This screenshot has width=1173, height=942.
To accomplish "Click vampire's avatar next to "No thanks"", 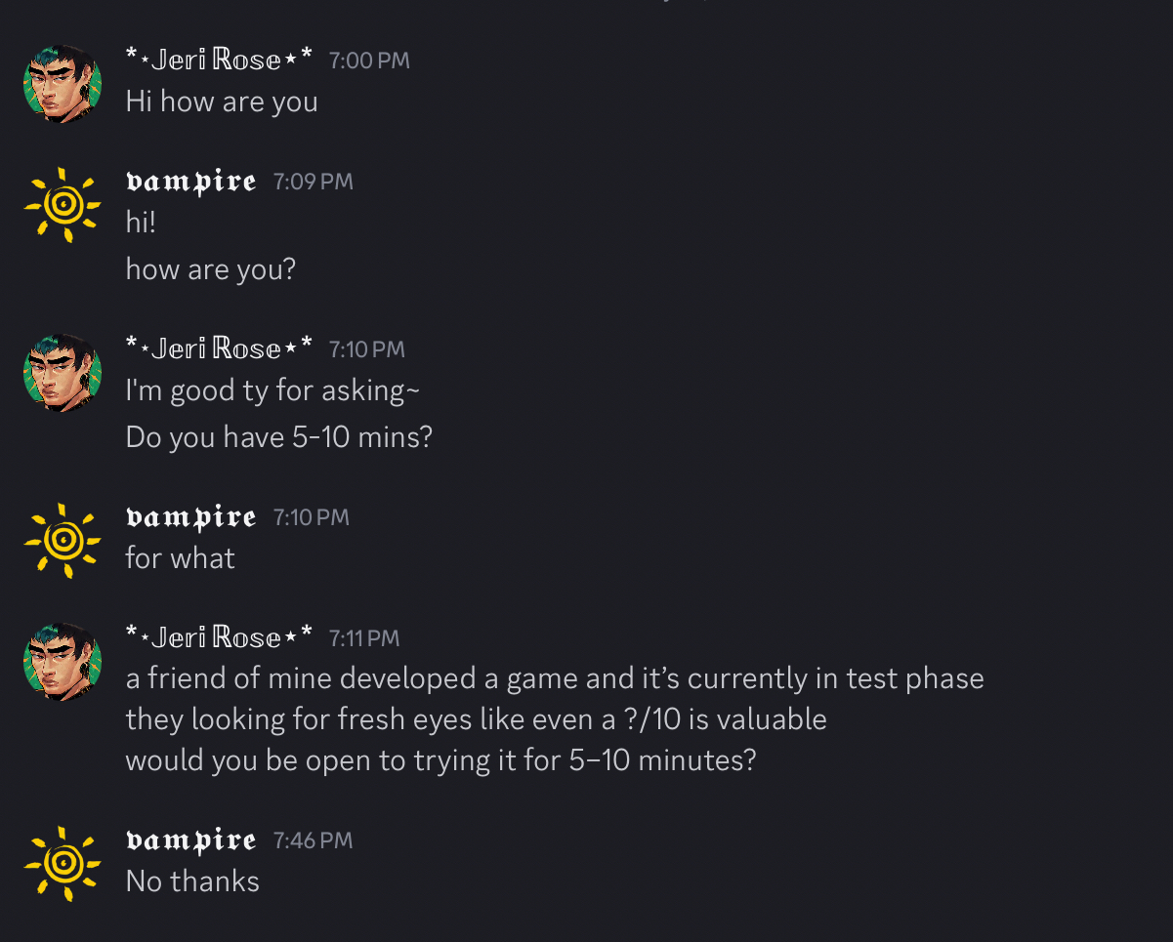I will tap(63, 863).
